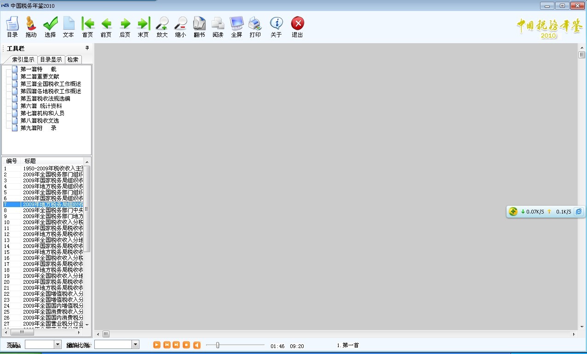Image resolution: width=587 pixels, height=354 pixels.
Task: Start 阅读 reading mode
Action: [x=218, y=27]
